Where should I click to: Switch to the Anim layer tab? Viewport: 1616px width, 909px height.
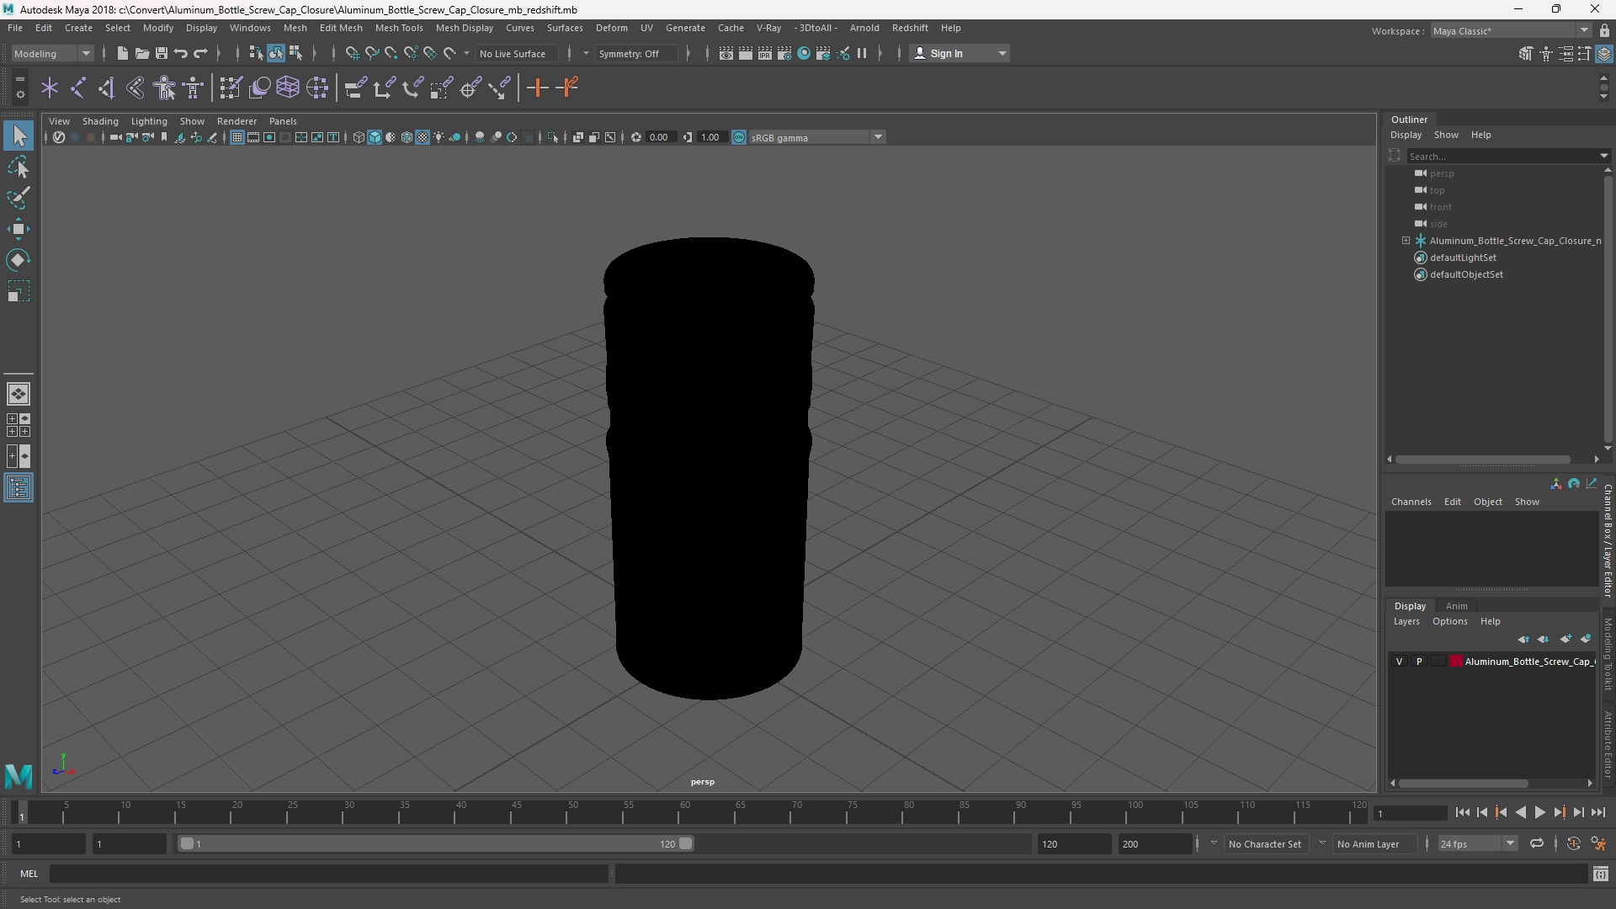(x=1456, y=606)
